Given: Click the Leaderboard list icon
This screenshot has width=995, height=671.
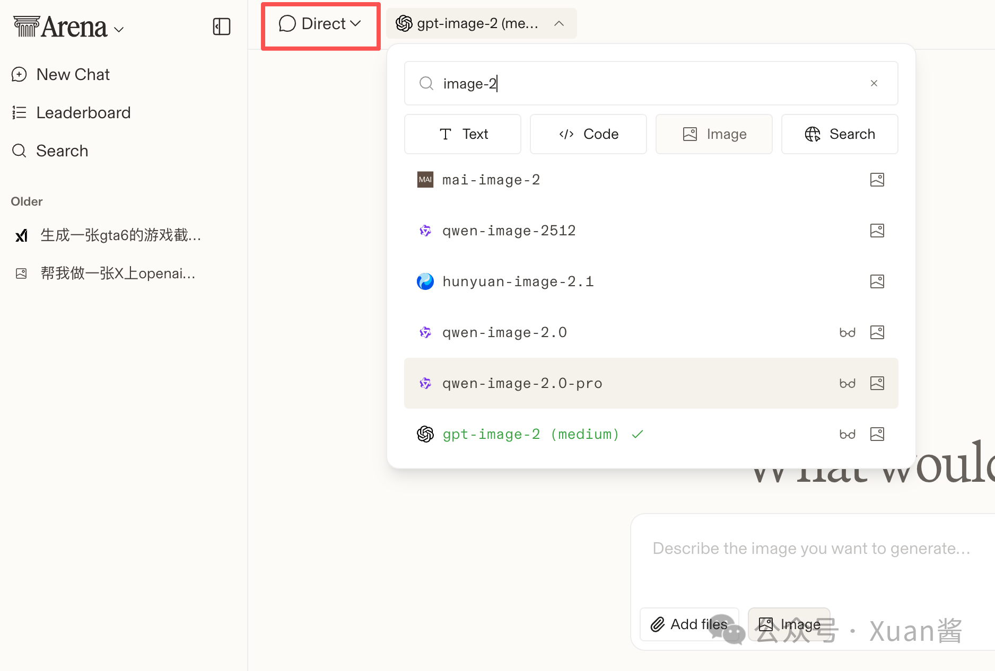Looking at the screenshot, I should tap(19, 112).
